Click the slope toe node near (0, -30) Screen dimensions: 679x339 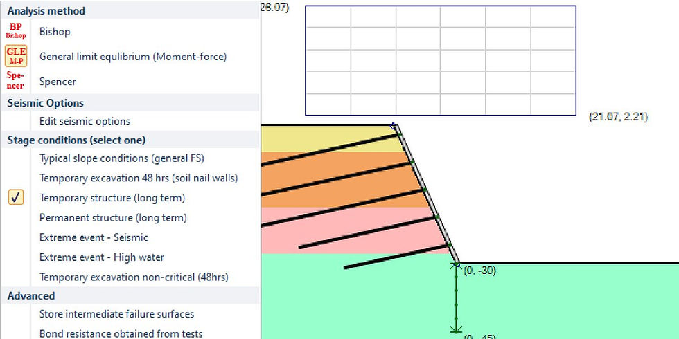tap(456, 264)
